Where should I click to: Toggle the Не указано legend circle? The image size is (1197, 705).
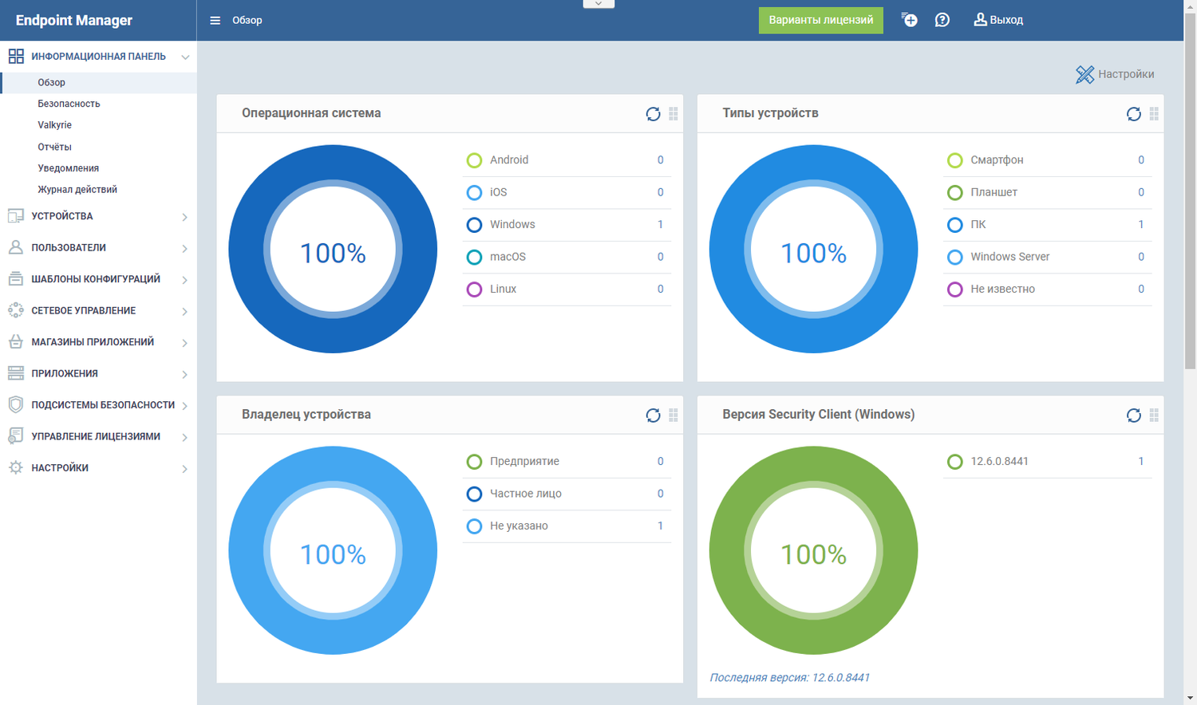click(474, 526)
